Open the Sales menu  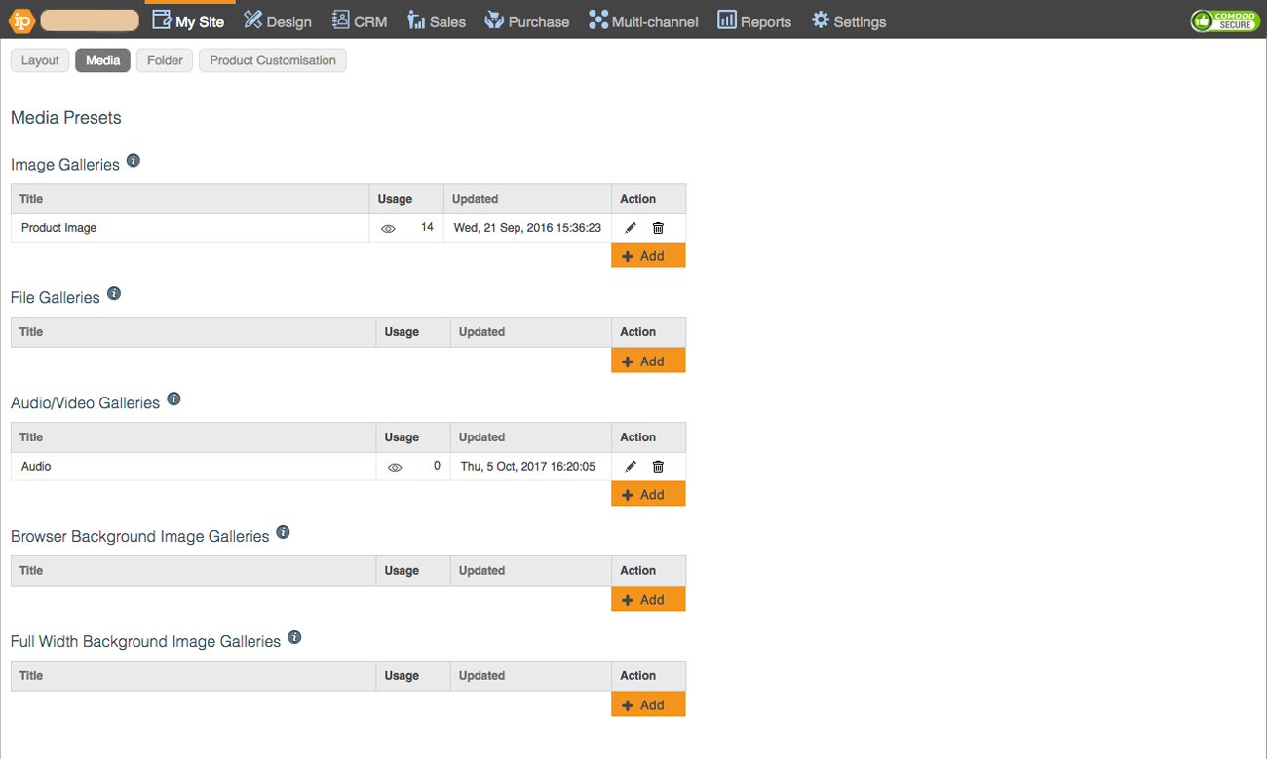coord(437,20)
